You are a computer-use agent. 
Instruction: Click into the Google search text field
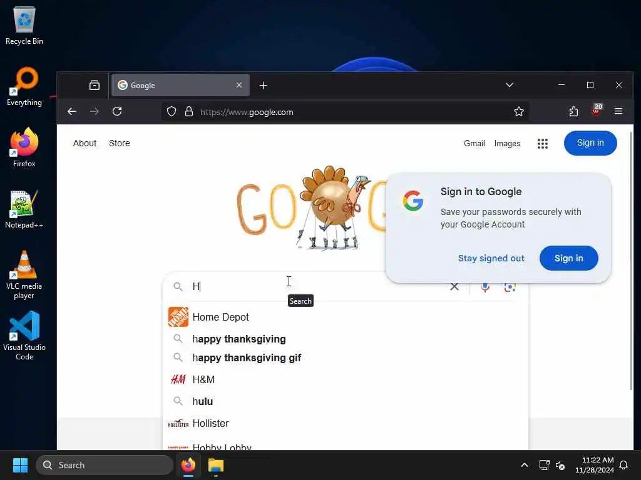(319, 286)
